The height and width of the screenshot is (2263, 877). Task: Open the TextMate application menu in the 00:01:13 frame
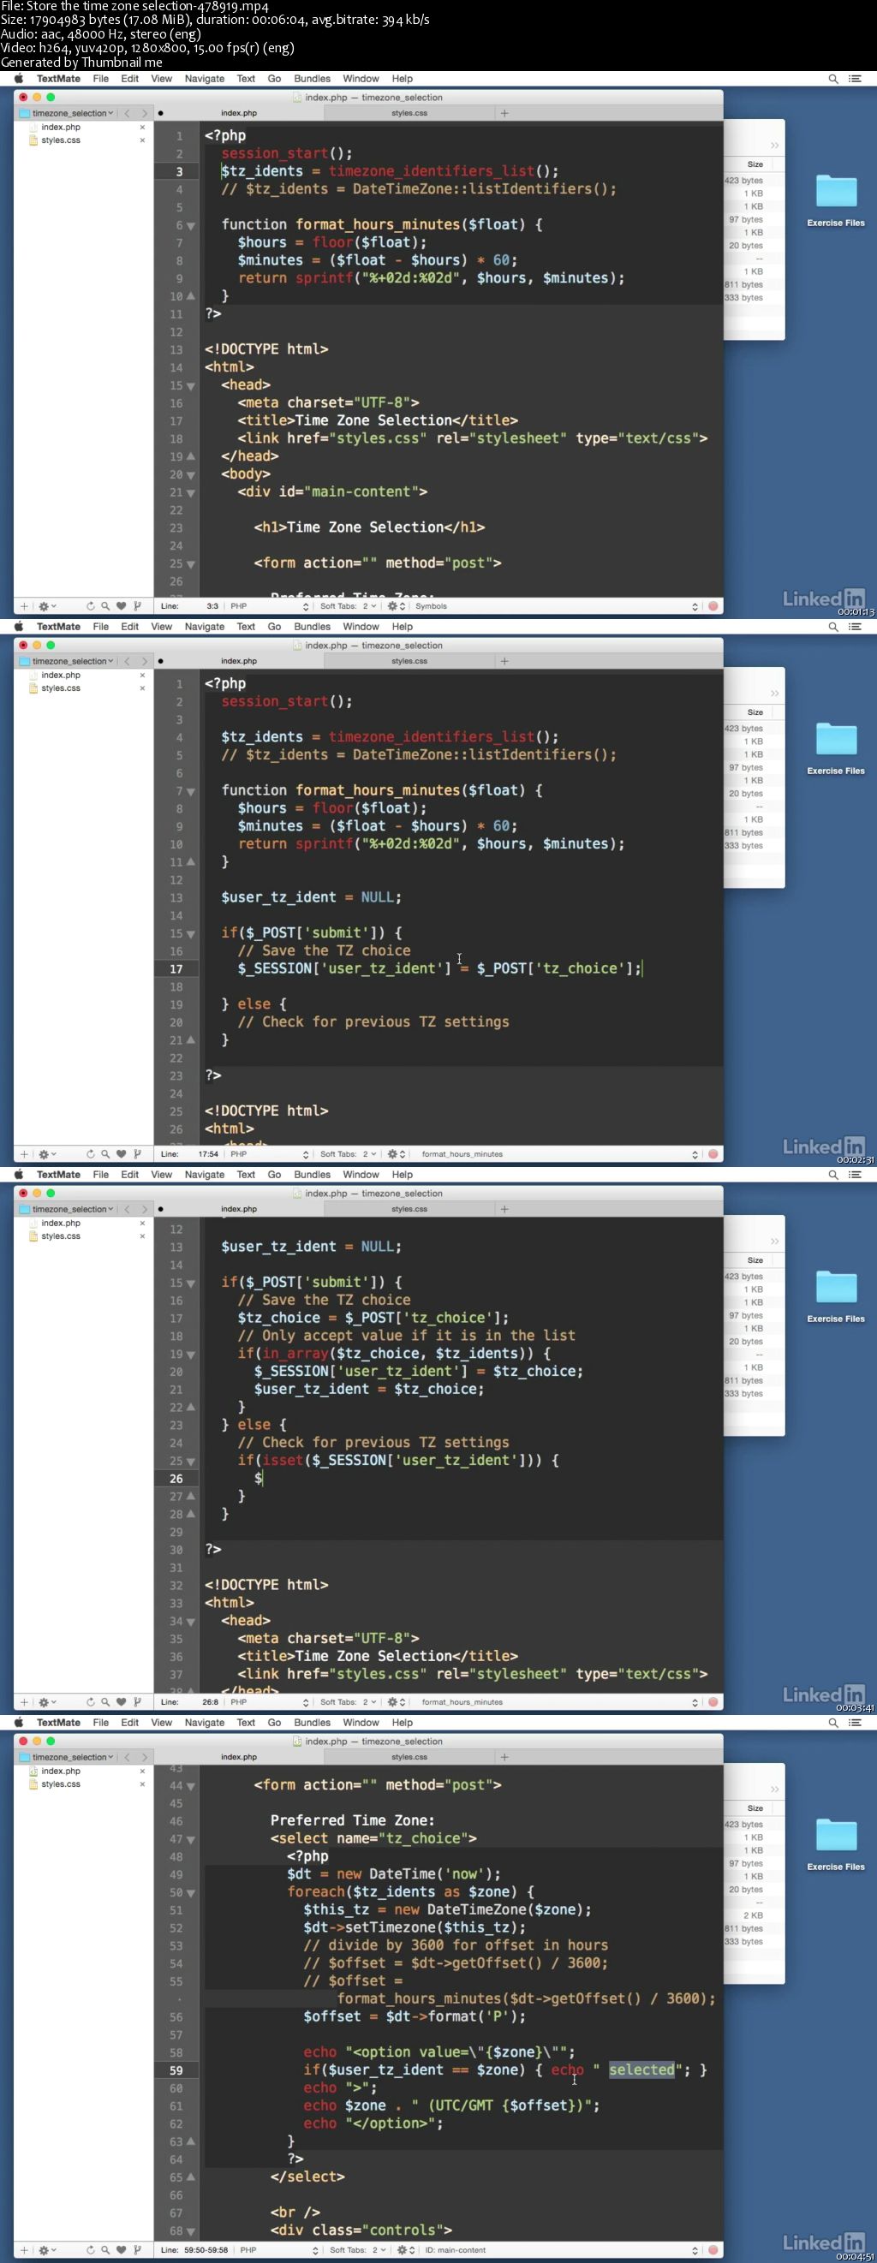coord(58,78)
